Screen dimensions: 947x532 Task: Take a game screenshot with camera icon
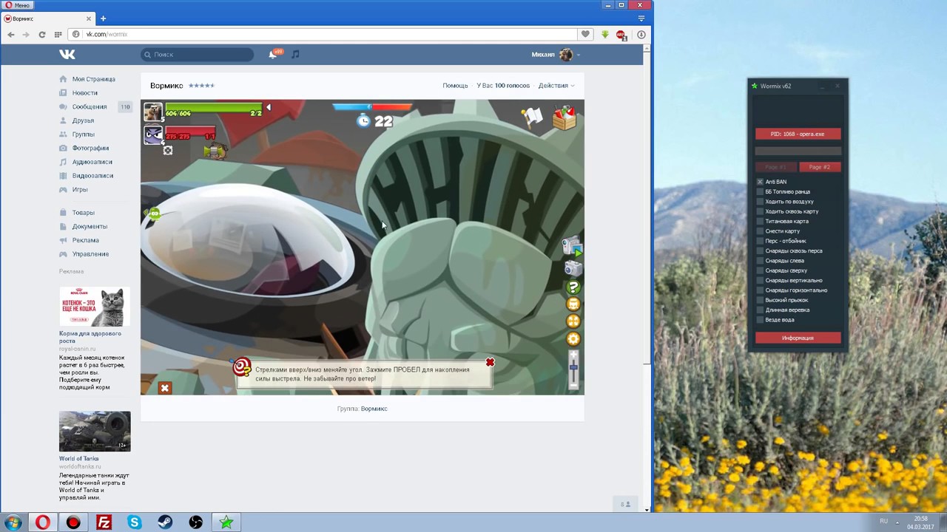click(573, 269)
